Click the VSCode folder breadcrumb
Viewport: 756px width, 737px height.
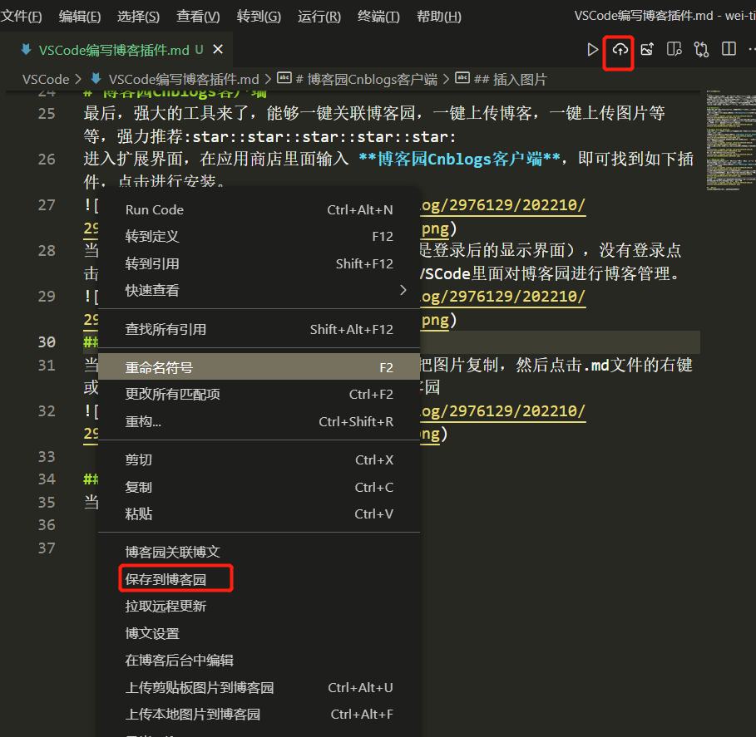click(46, 79)
